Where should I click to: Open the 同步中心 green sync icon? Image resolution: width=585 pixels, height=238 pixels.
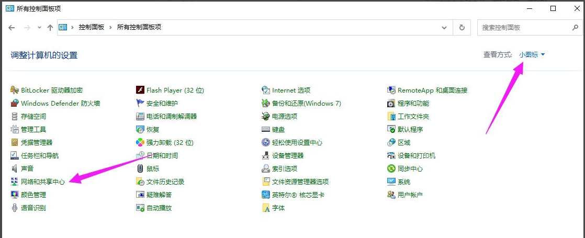pos(391,169)
